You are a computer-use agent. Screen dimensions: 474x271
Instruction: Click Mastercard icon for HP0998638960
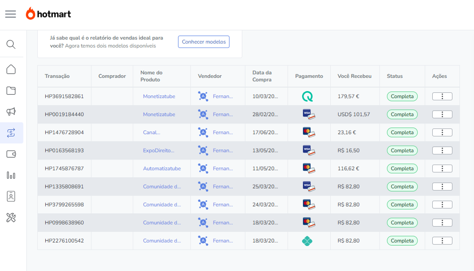[308, 223]
